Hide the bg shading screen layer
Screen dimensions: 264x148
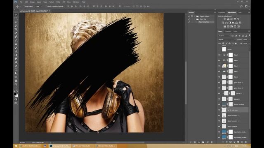[x=219, y=137]
